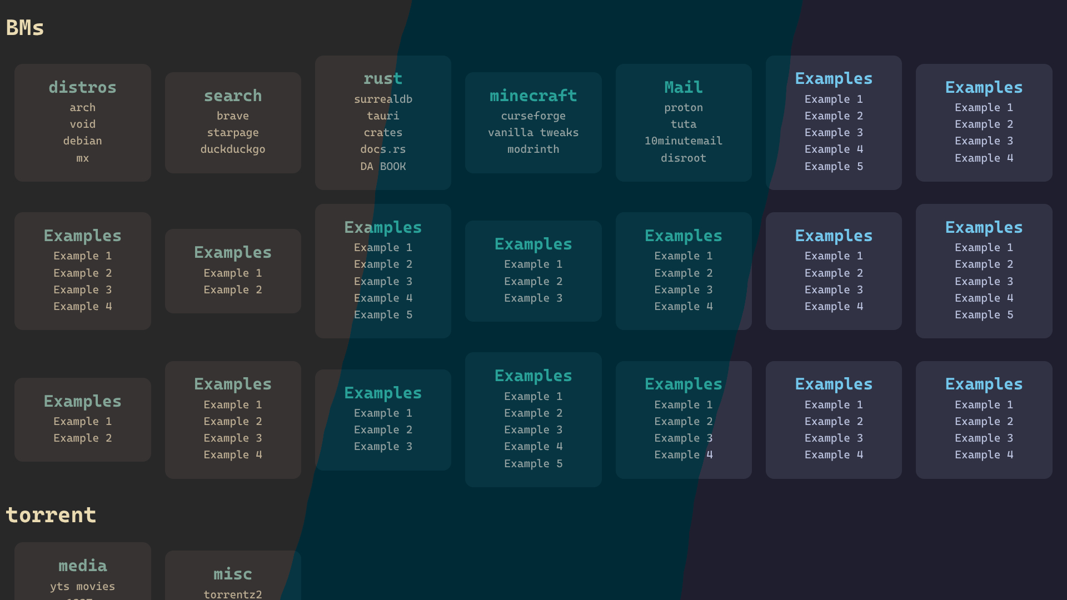Open yts movies under media
The height and width of the screenshot is (600, 1067).
pos(82,586)
